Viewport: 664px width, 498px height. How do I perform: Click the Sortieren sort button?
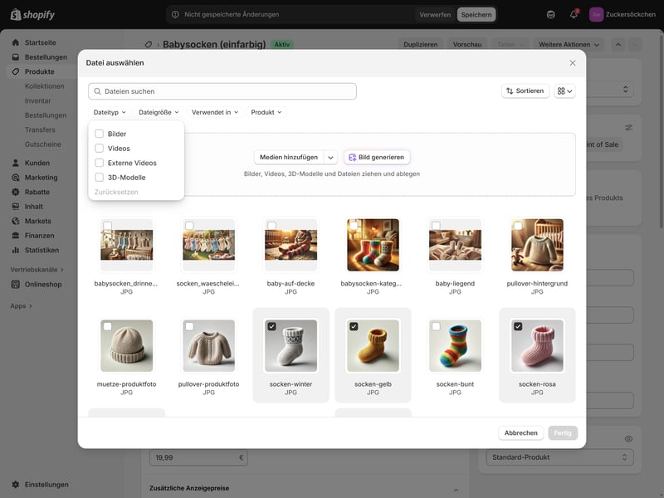(x=525, y=91)
